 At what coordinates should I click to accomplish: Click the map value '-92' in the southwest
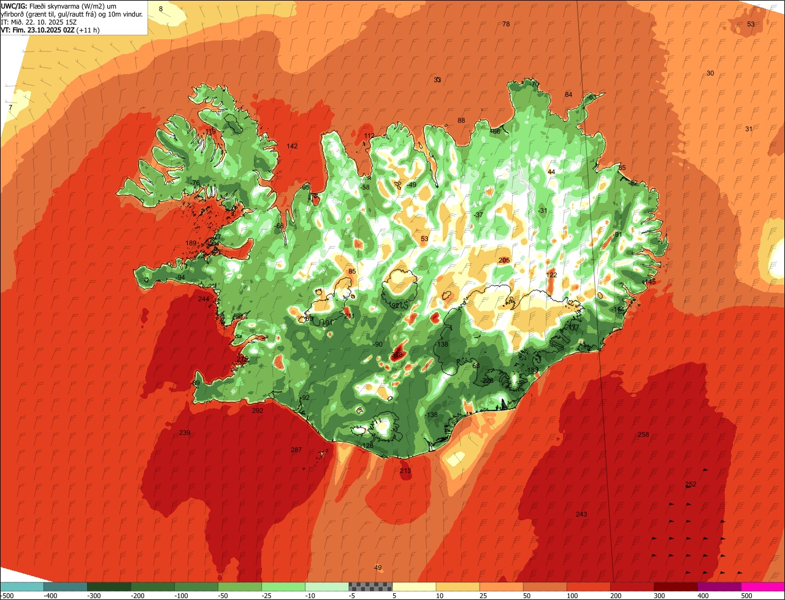tap(305, 398)
